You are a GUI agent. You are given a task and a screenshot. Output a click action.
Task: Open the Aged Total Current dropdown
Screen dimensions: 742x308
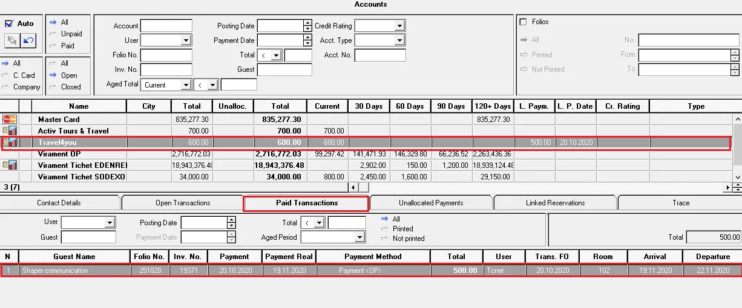click(186, 85)
